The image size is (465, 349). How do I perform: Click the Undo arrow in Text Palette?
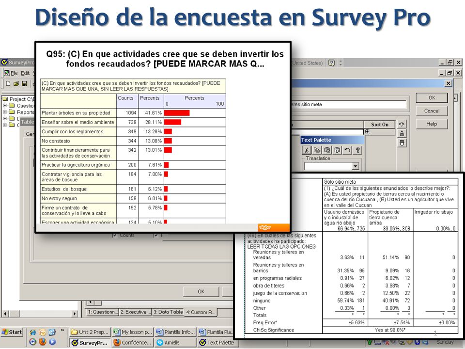pyautogui.click(x=347, y=150)
